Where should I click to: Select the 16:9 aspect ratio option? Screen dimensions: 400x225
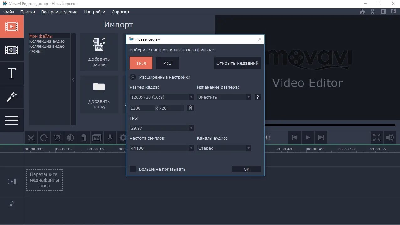coord(141,63)
